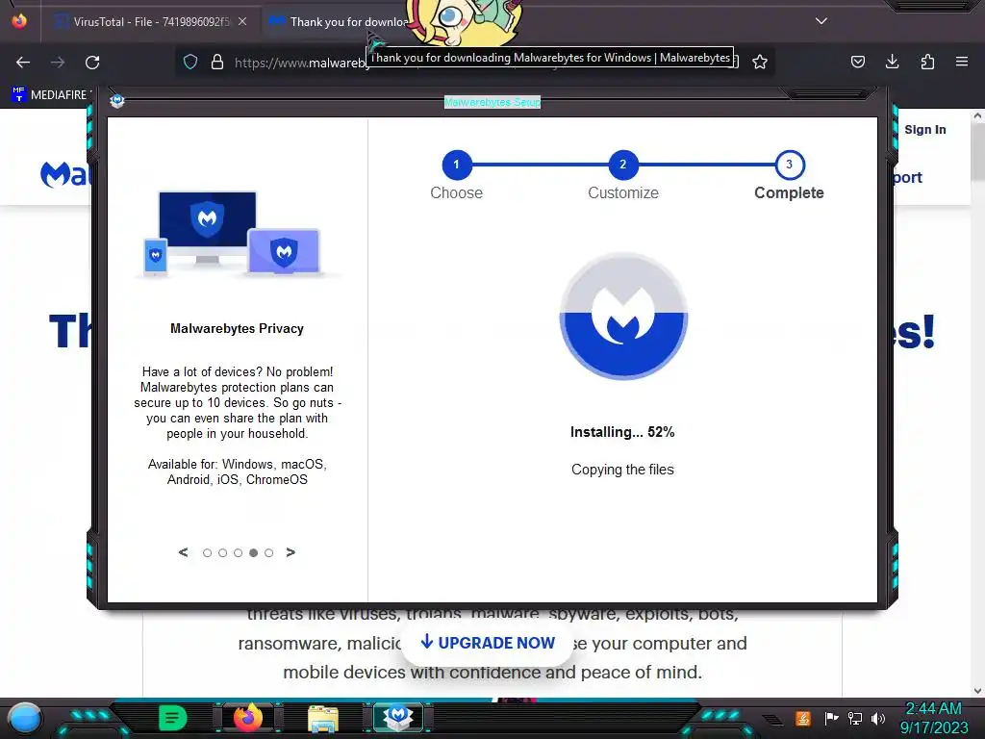985x739 pixels.
Task: Click step 2 Customize circle
Action: coord(622,165)
